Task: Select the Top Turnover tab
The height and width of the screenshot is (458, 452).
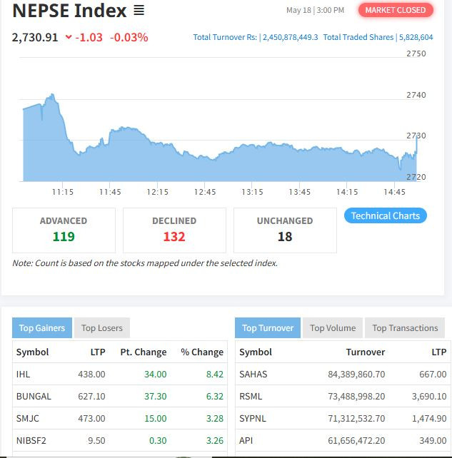Action: [x=268, y=327]
